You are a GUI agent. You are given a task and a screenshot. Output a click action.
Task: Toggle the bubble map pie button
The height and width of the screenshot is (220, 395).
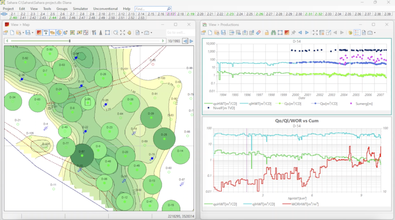(59, 32)
